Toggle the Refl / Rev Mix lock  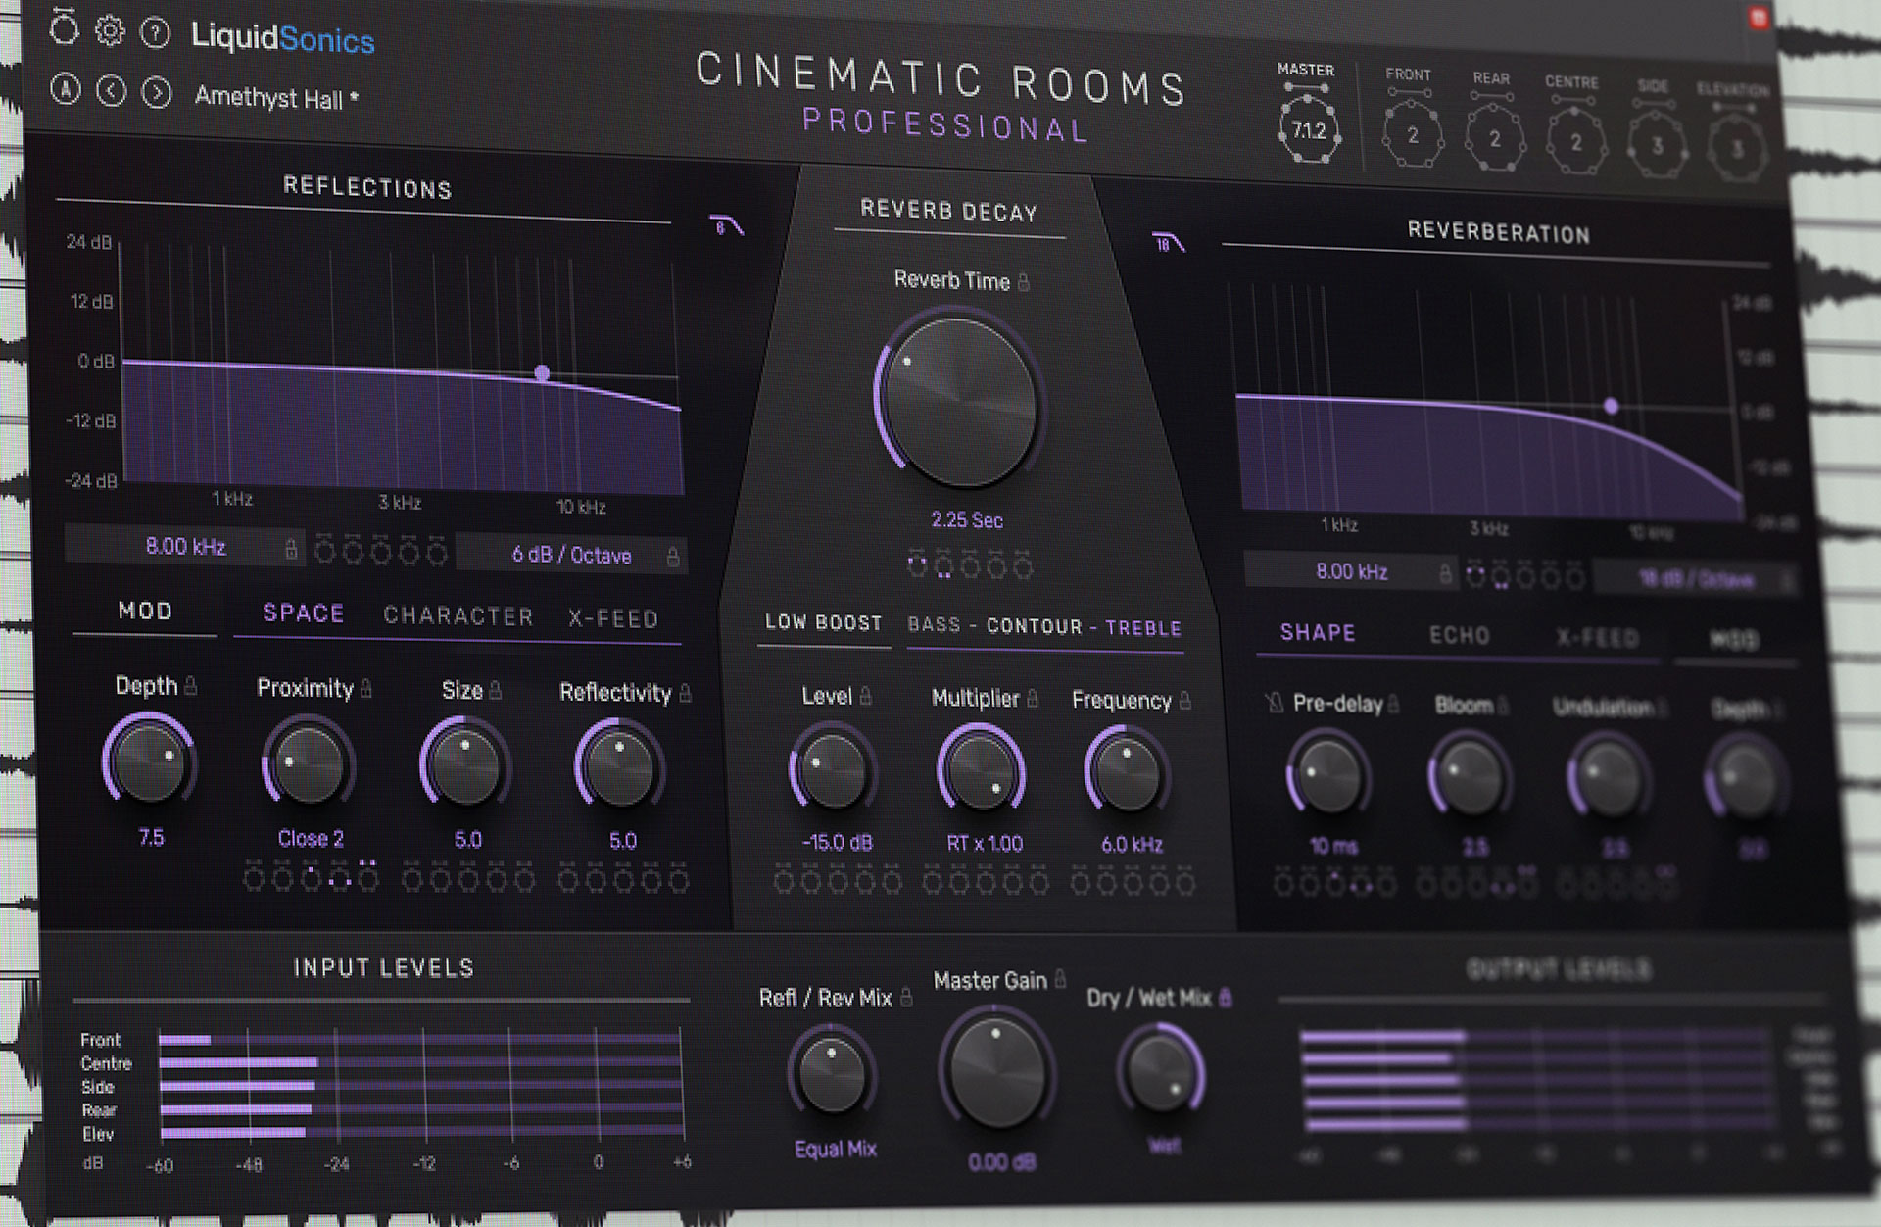(x=906, y=998)
